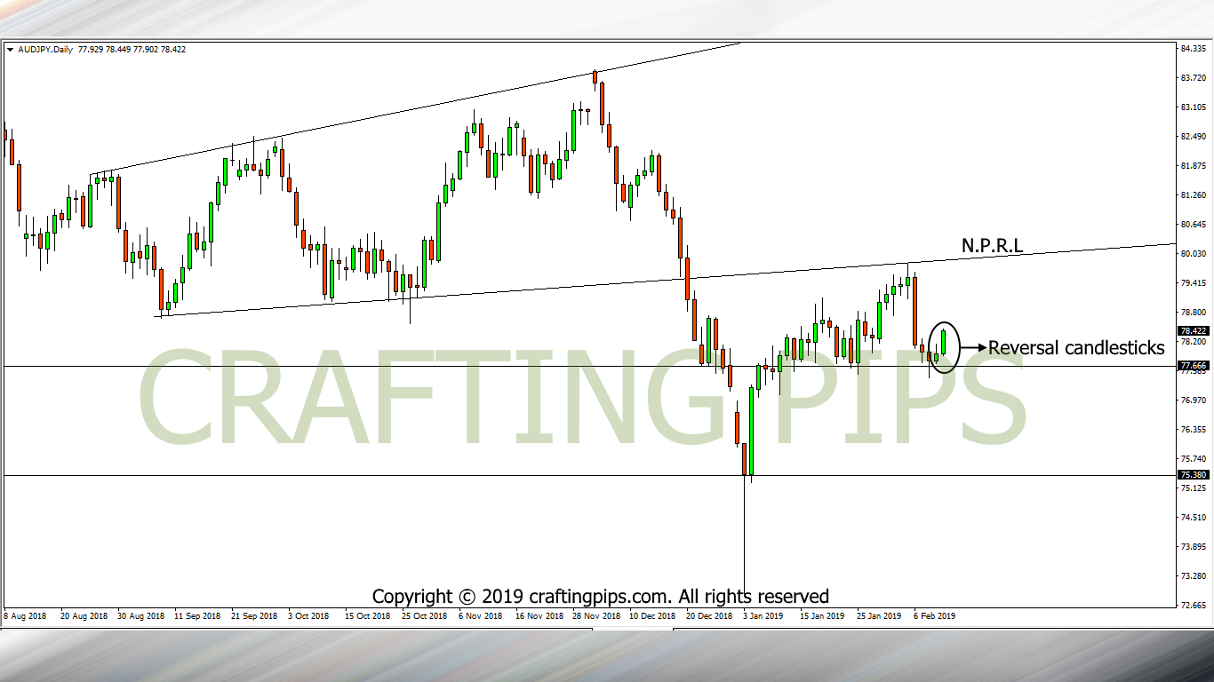This screenshot has height=682, width=1214.
Task: Click the 28 Nov 2018 date label
Action: pos(595,615)
